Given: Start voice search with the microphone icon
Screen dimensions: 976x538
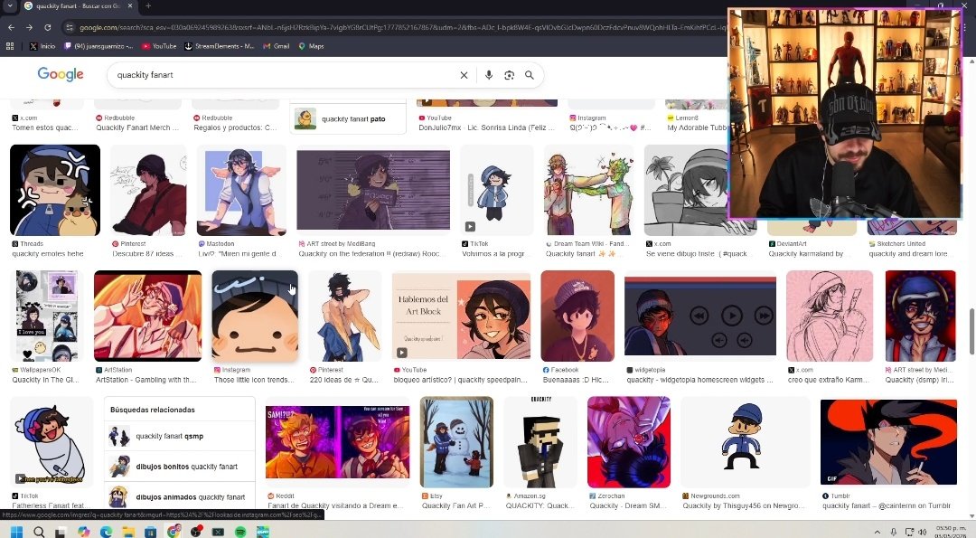Looking at the screenshot, I should 489,75.
